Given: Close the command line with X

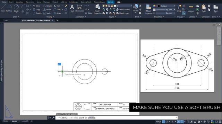Looking at the screenshot, I should (50, 118).
